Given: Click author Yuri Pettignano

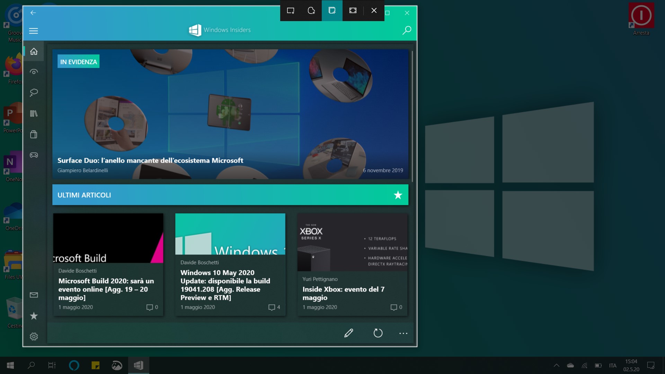Looking at the screenshot, I should 320,279.
